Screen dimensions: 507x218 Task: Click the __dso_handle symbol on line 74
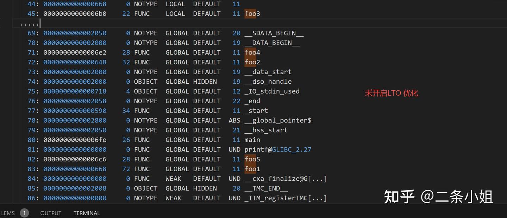coord(268,82)
